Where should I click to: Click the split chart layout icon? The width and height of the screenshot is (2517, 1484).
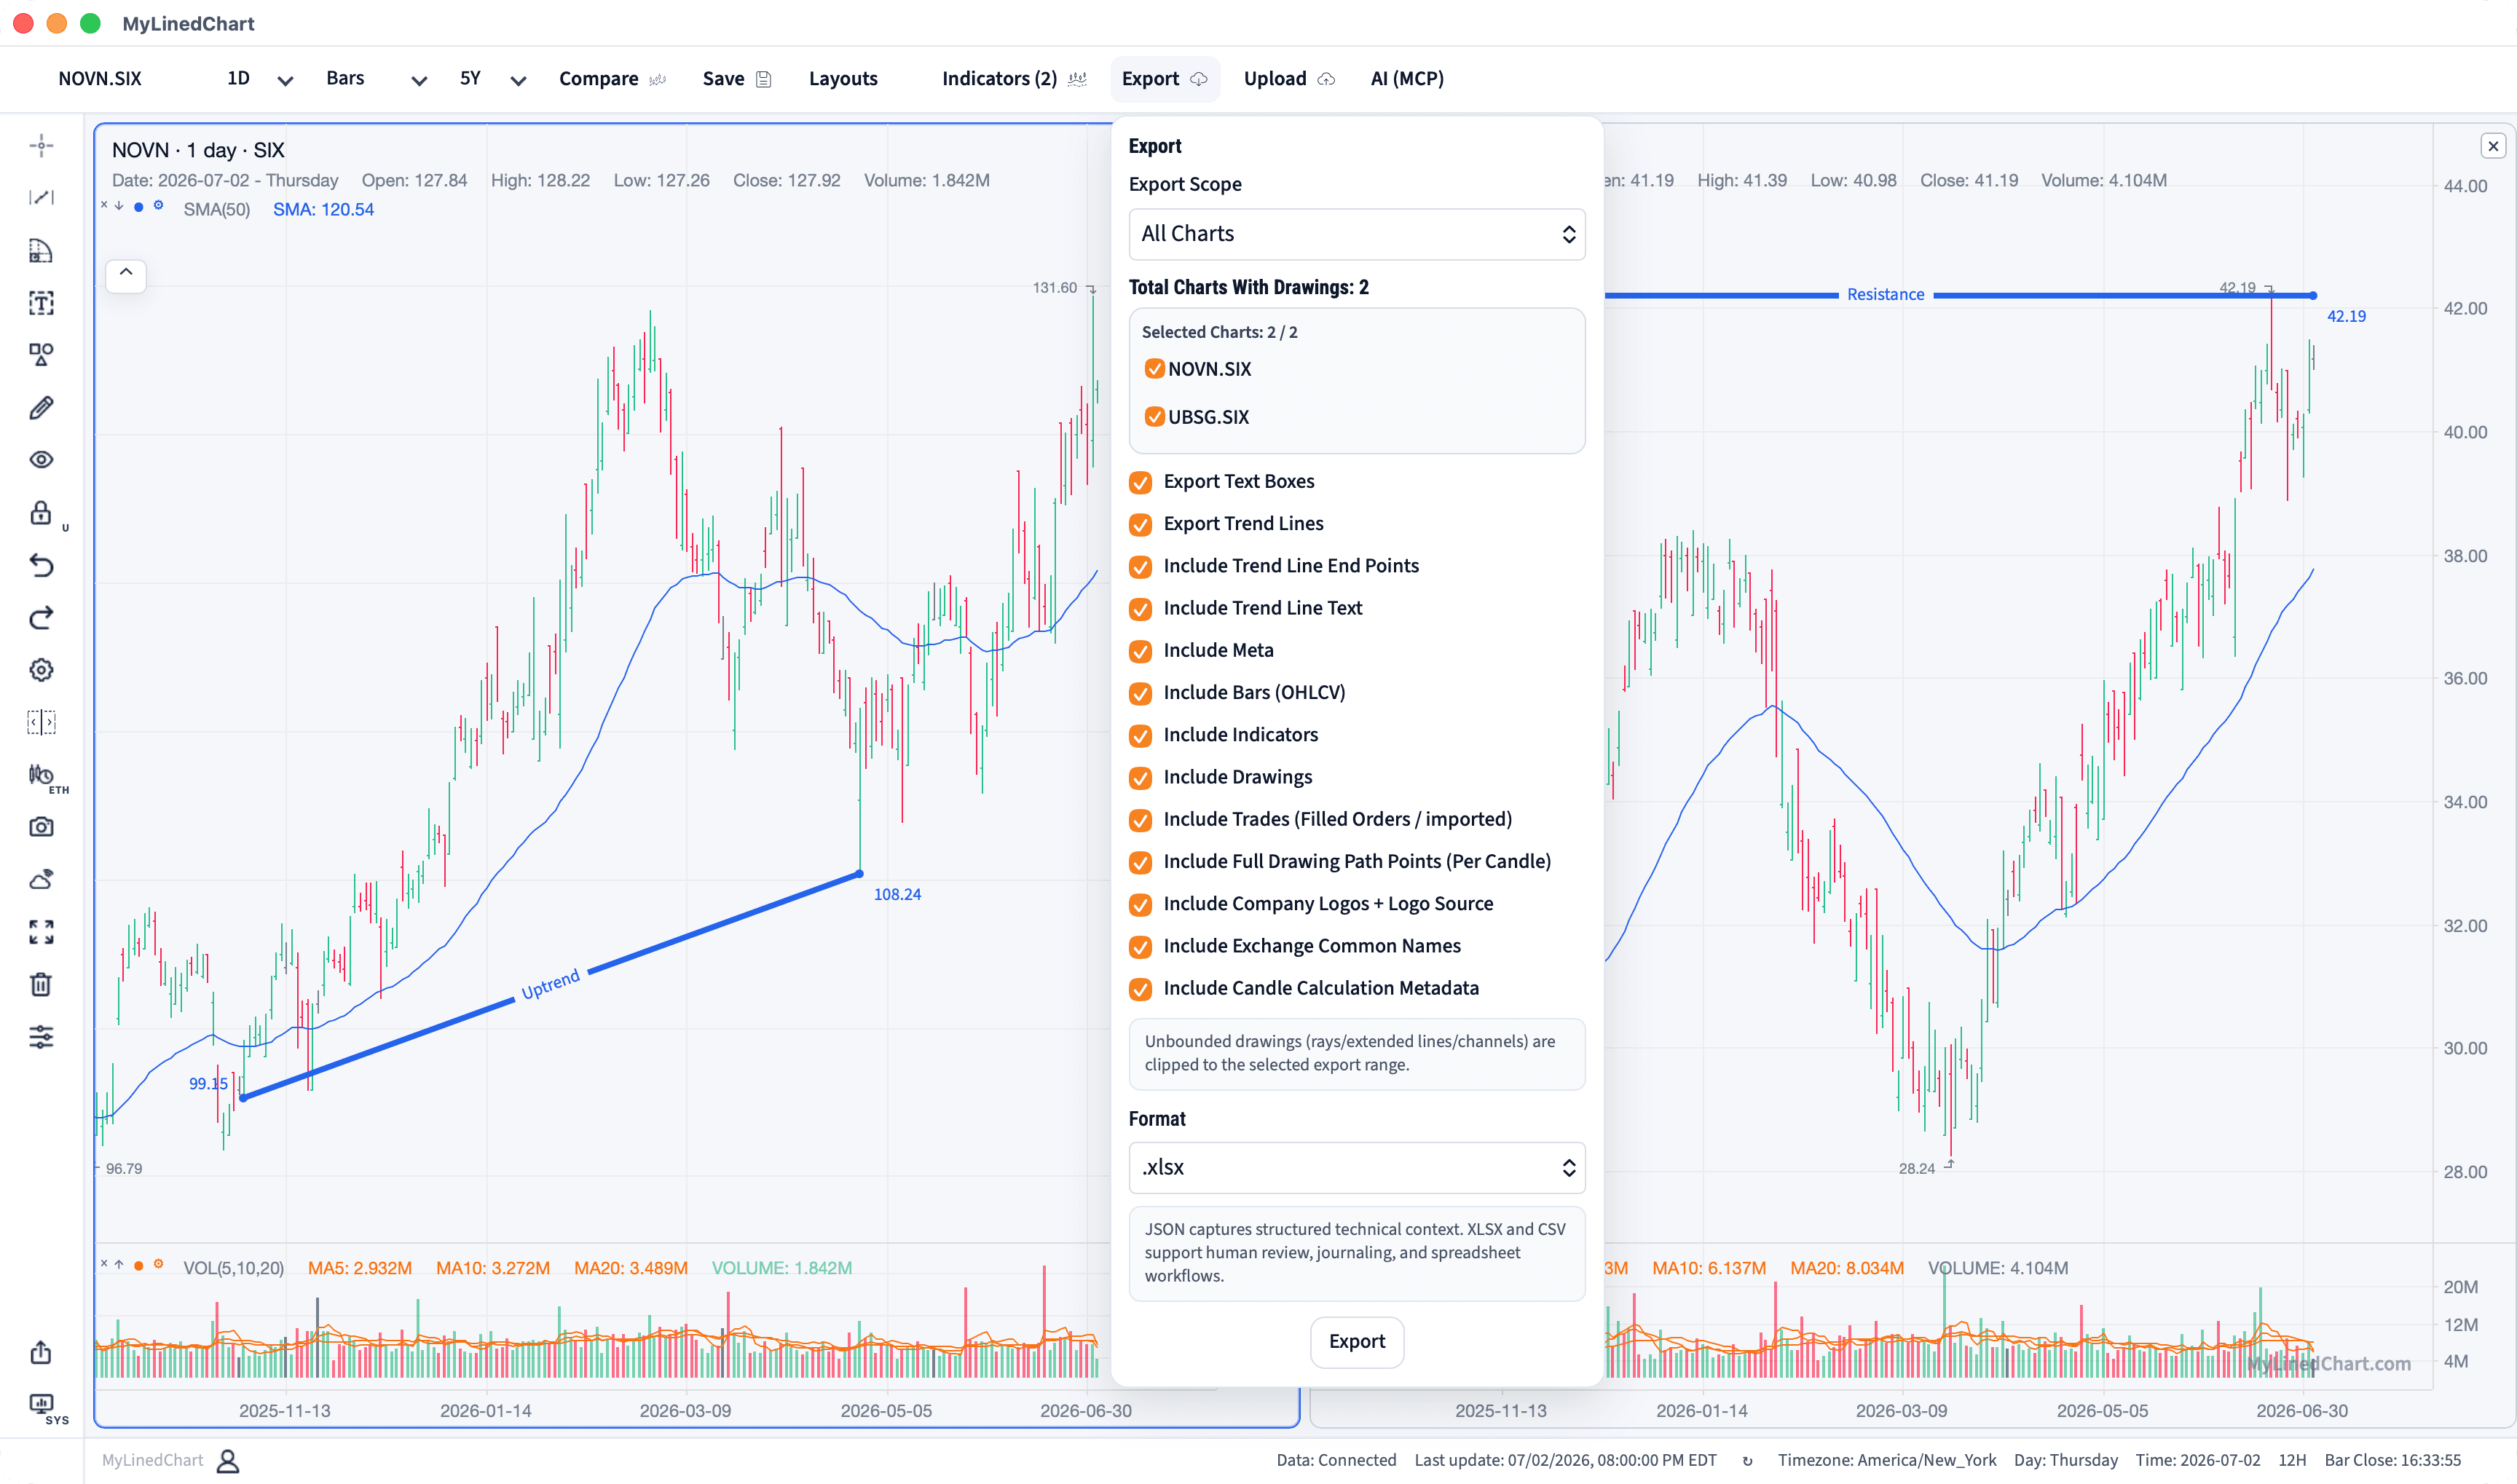[x=41, y=722]
